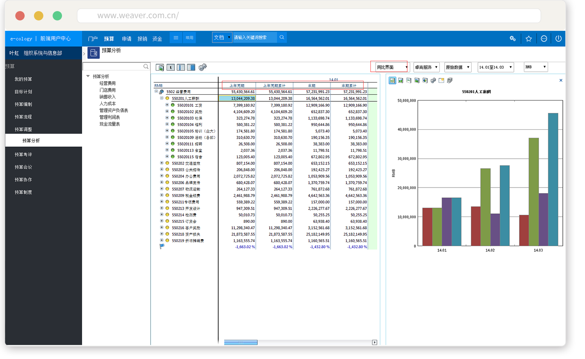Screen dimensions: 585x359
Task: Open the 卓尚服饰 dropdown
Action: (427, 67)
